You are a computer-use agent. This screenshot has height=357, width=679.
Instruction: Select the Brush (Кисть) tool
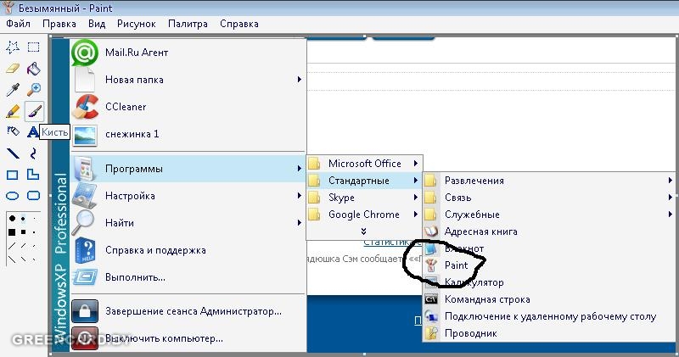coord(34,111)
